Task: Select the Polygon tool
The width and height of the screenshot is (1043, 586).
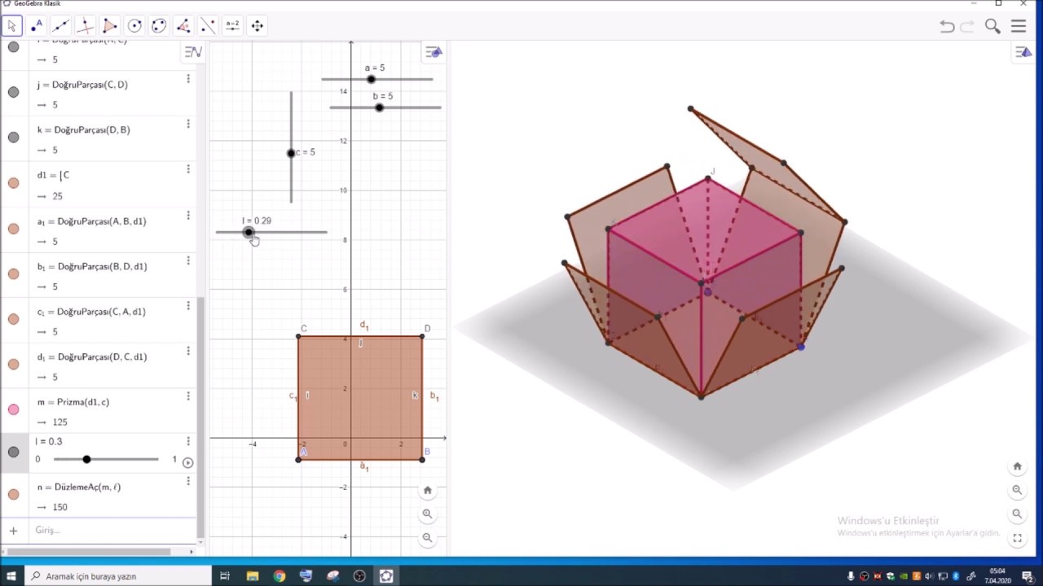Action: pyautogui.click(x=110, y=26)
